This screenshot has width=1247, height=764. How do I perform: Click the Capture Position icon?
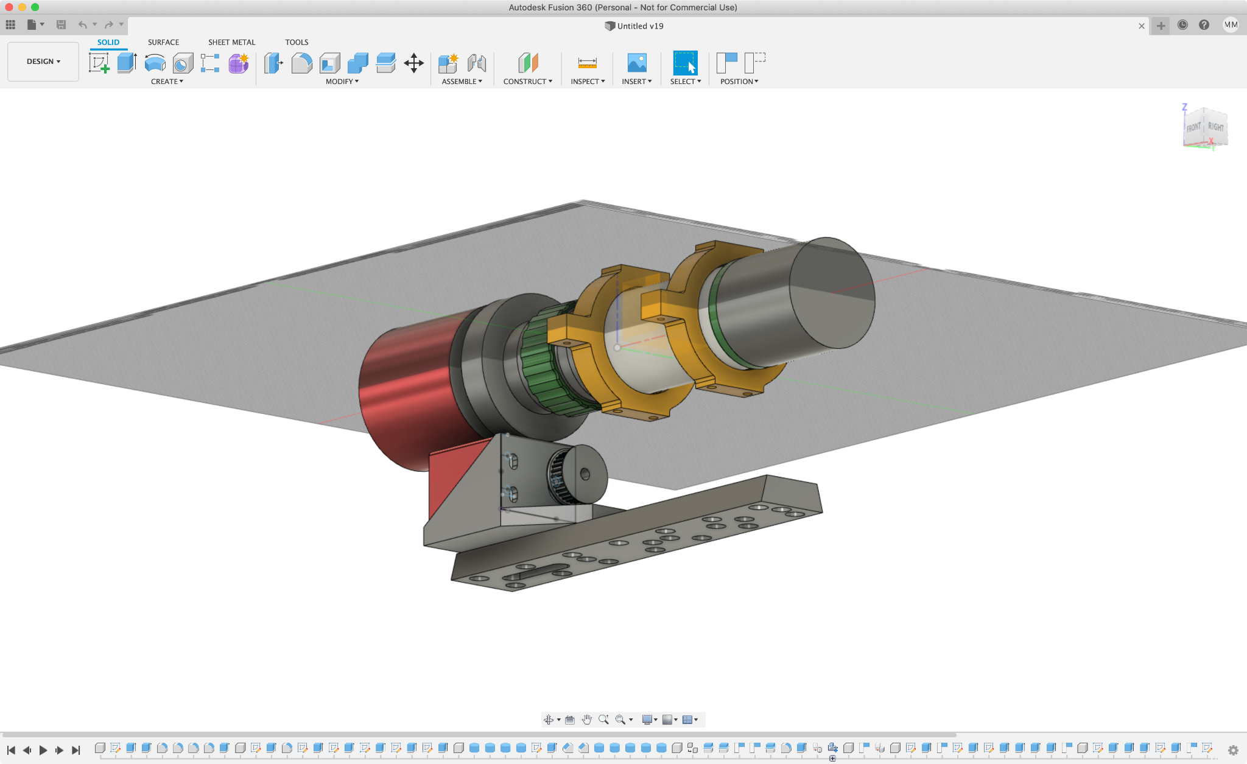[x=727, y=63]
